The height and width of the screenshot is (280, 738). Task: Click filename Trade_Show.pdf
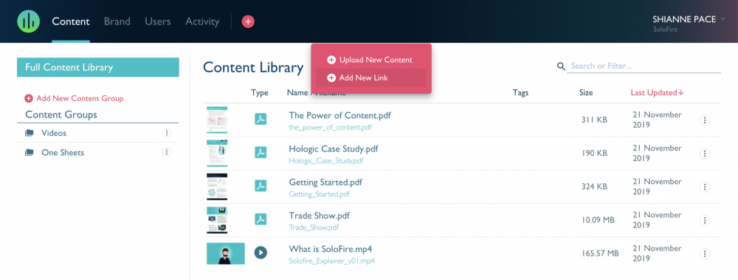(x=314, y=228)
